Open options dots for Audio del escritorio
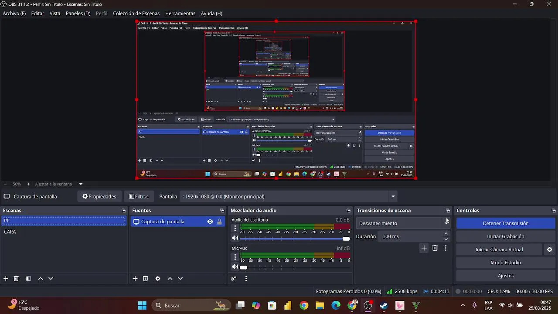The width and height of the screenshot is (558, 314). point(235,228)
